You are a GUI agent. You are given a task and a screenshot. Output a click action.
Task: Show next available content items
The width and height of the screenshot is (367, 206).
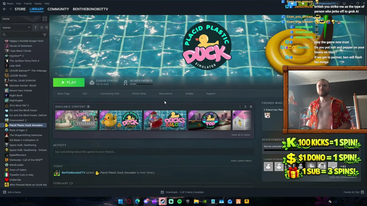point(245,107)
